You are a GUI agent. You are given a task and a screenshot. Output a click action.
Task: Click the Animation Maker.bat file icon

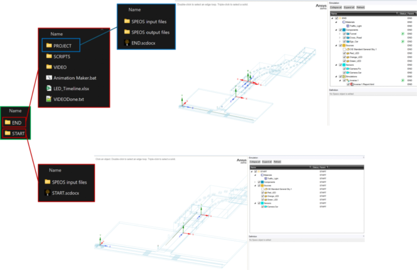[49, 77]
